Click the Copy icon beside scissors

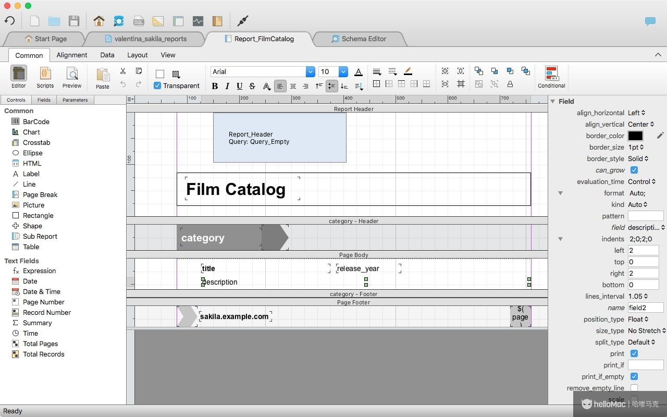coord(139,71)
